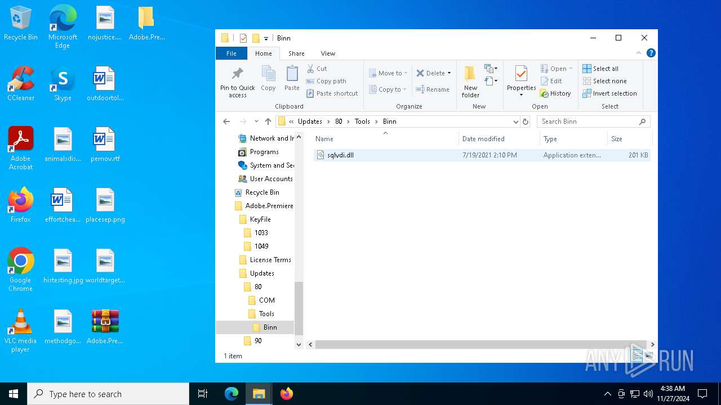The image size is (721, 405).
Task: Go back with the Back arrow
Action: pos(226,121)
